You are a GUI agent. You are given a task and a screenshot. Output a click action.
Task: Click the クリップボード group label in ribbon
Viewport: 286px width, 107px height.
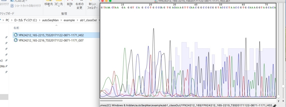click(7, 14)
